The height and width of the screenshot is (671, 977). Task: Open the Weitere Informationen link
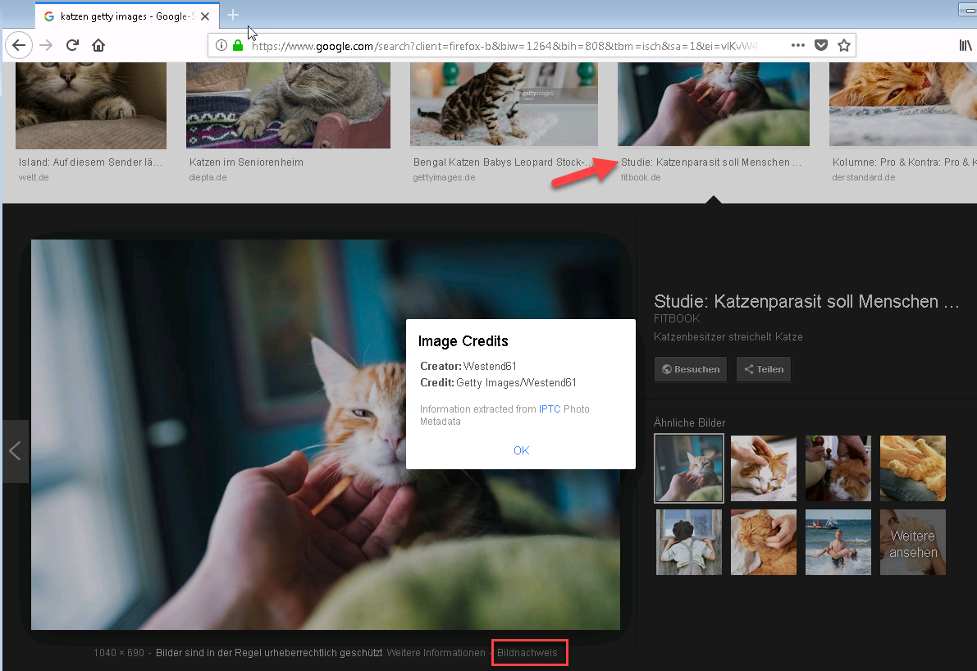[436, 653]
